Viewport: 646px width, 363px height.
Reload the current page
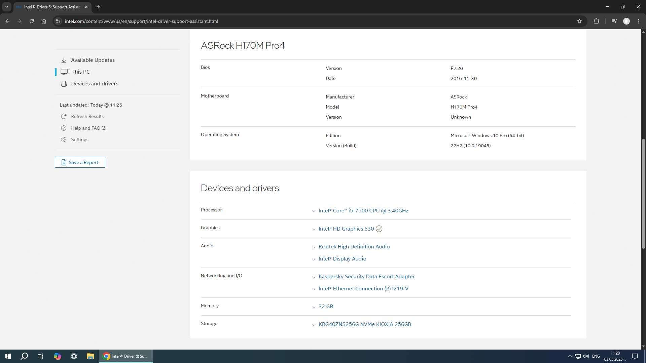(x=32, y=21)
